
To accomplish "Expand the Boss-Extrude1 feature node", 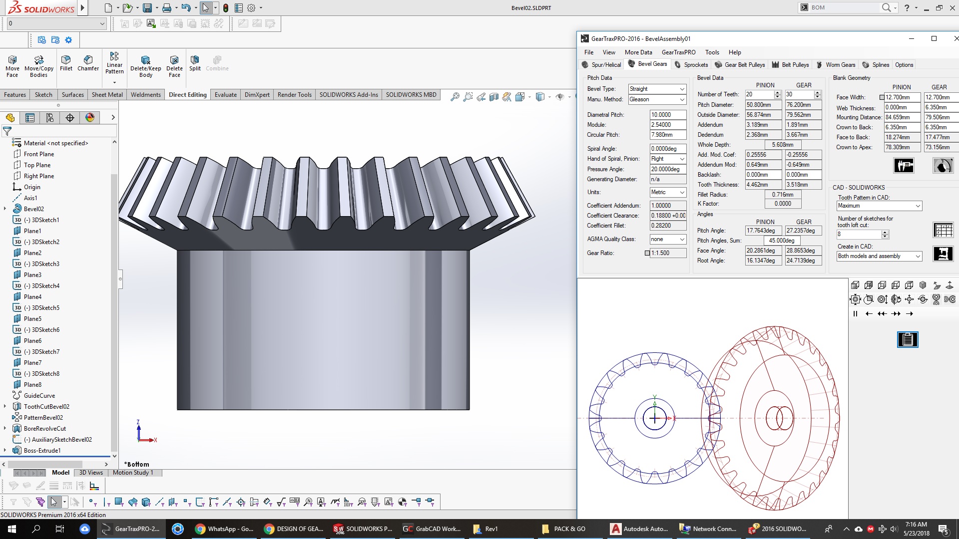I will pos(5,450).
